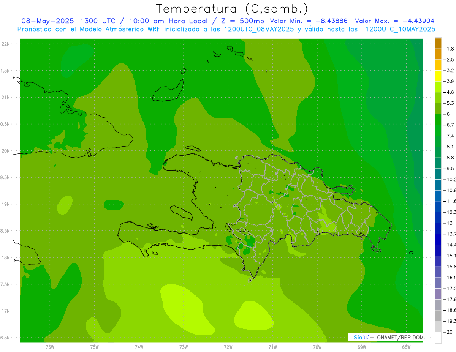This screenshot has width=456, height=352.
Task: Click the "69W" longitude label
Action: pos(362,347)
